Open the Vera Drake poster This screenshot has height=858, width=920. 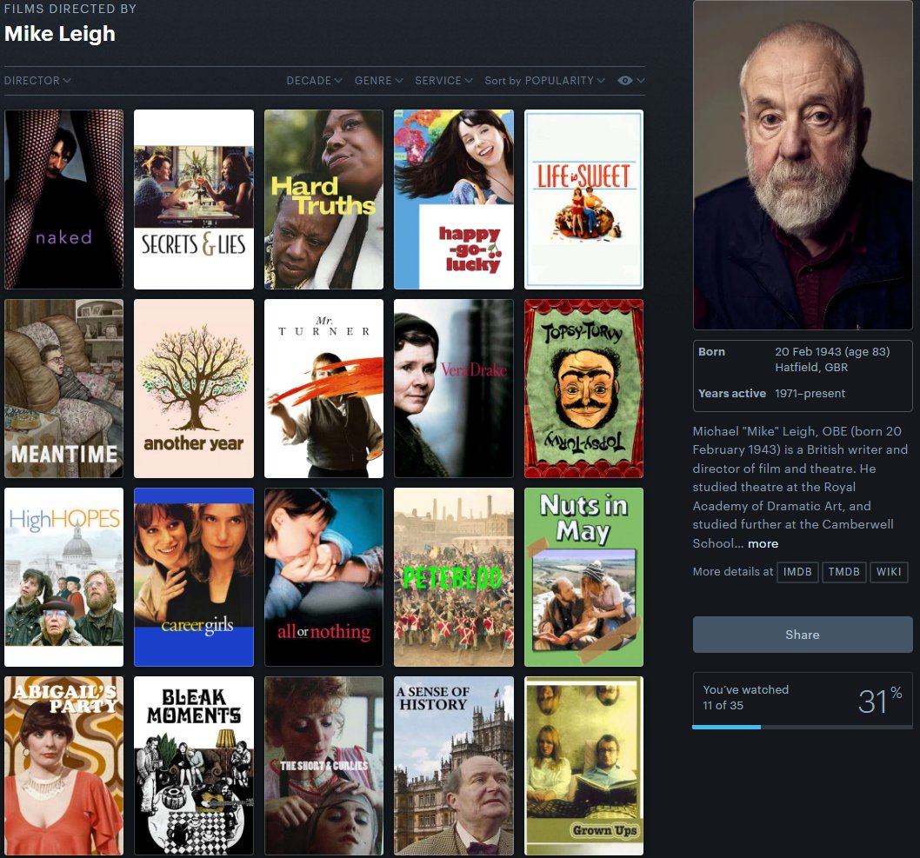pos(454,389)
